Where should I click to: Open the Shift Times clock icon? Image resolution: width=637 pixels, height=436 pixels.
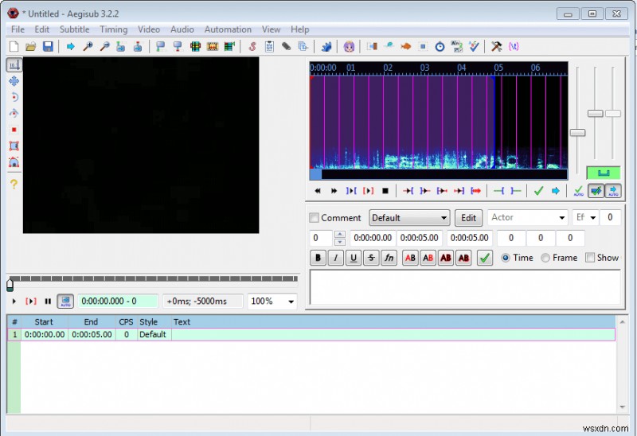(440, 47)
